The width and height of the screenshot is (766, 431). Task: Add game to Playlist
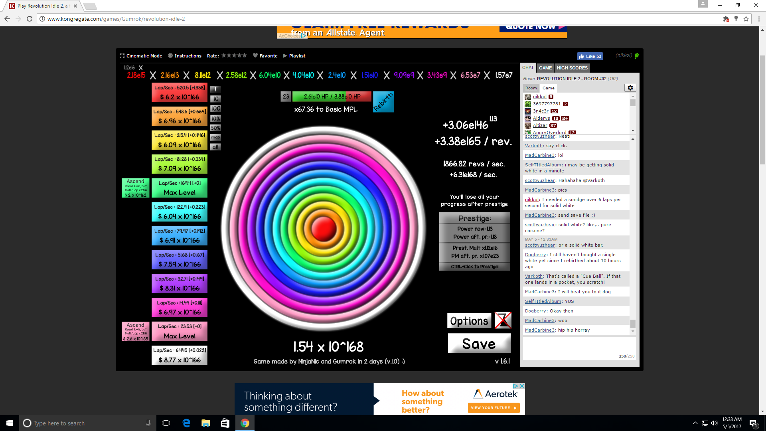[294, 56]
